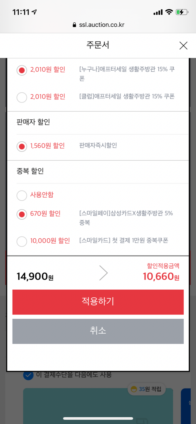Tap the smile coin icon on 35원 적립 badge
The width and height of the screenshot is (196, 424).
tap(134, 389)
